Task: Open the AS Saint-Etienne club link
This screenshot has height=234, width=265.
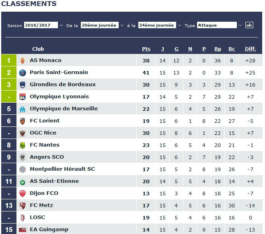Action: (x=54, y=181)
